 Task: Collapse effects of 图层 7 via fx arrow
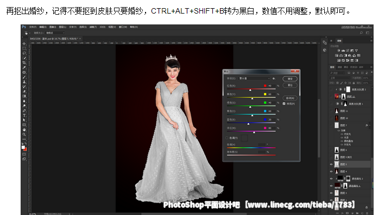pos(370,125)
